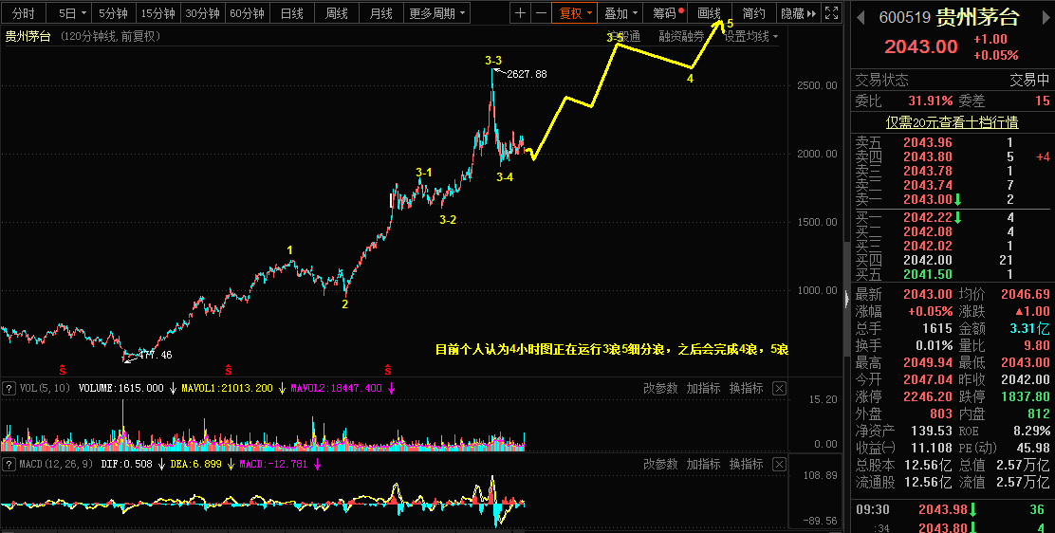Switch to 月线 monthly chart
Screen dimensions: 1055x533
tap(380, 12)
